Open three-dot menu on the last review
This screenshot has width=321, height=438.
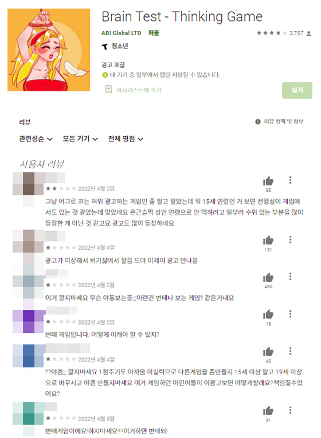290,410
